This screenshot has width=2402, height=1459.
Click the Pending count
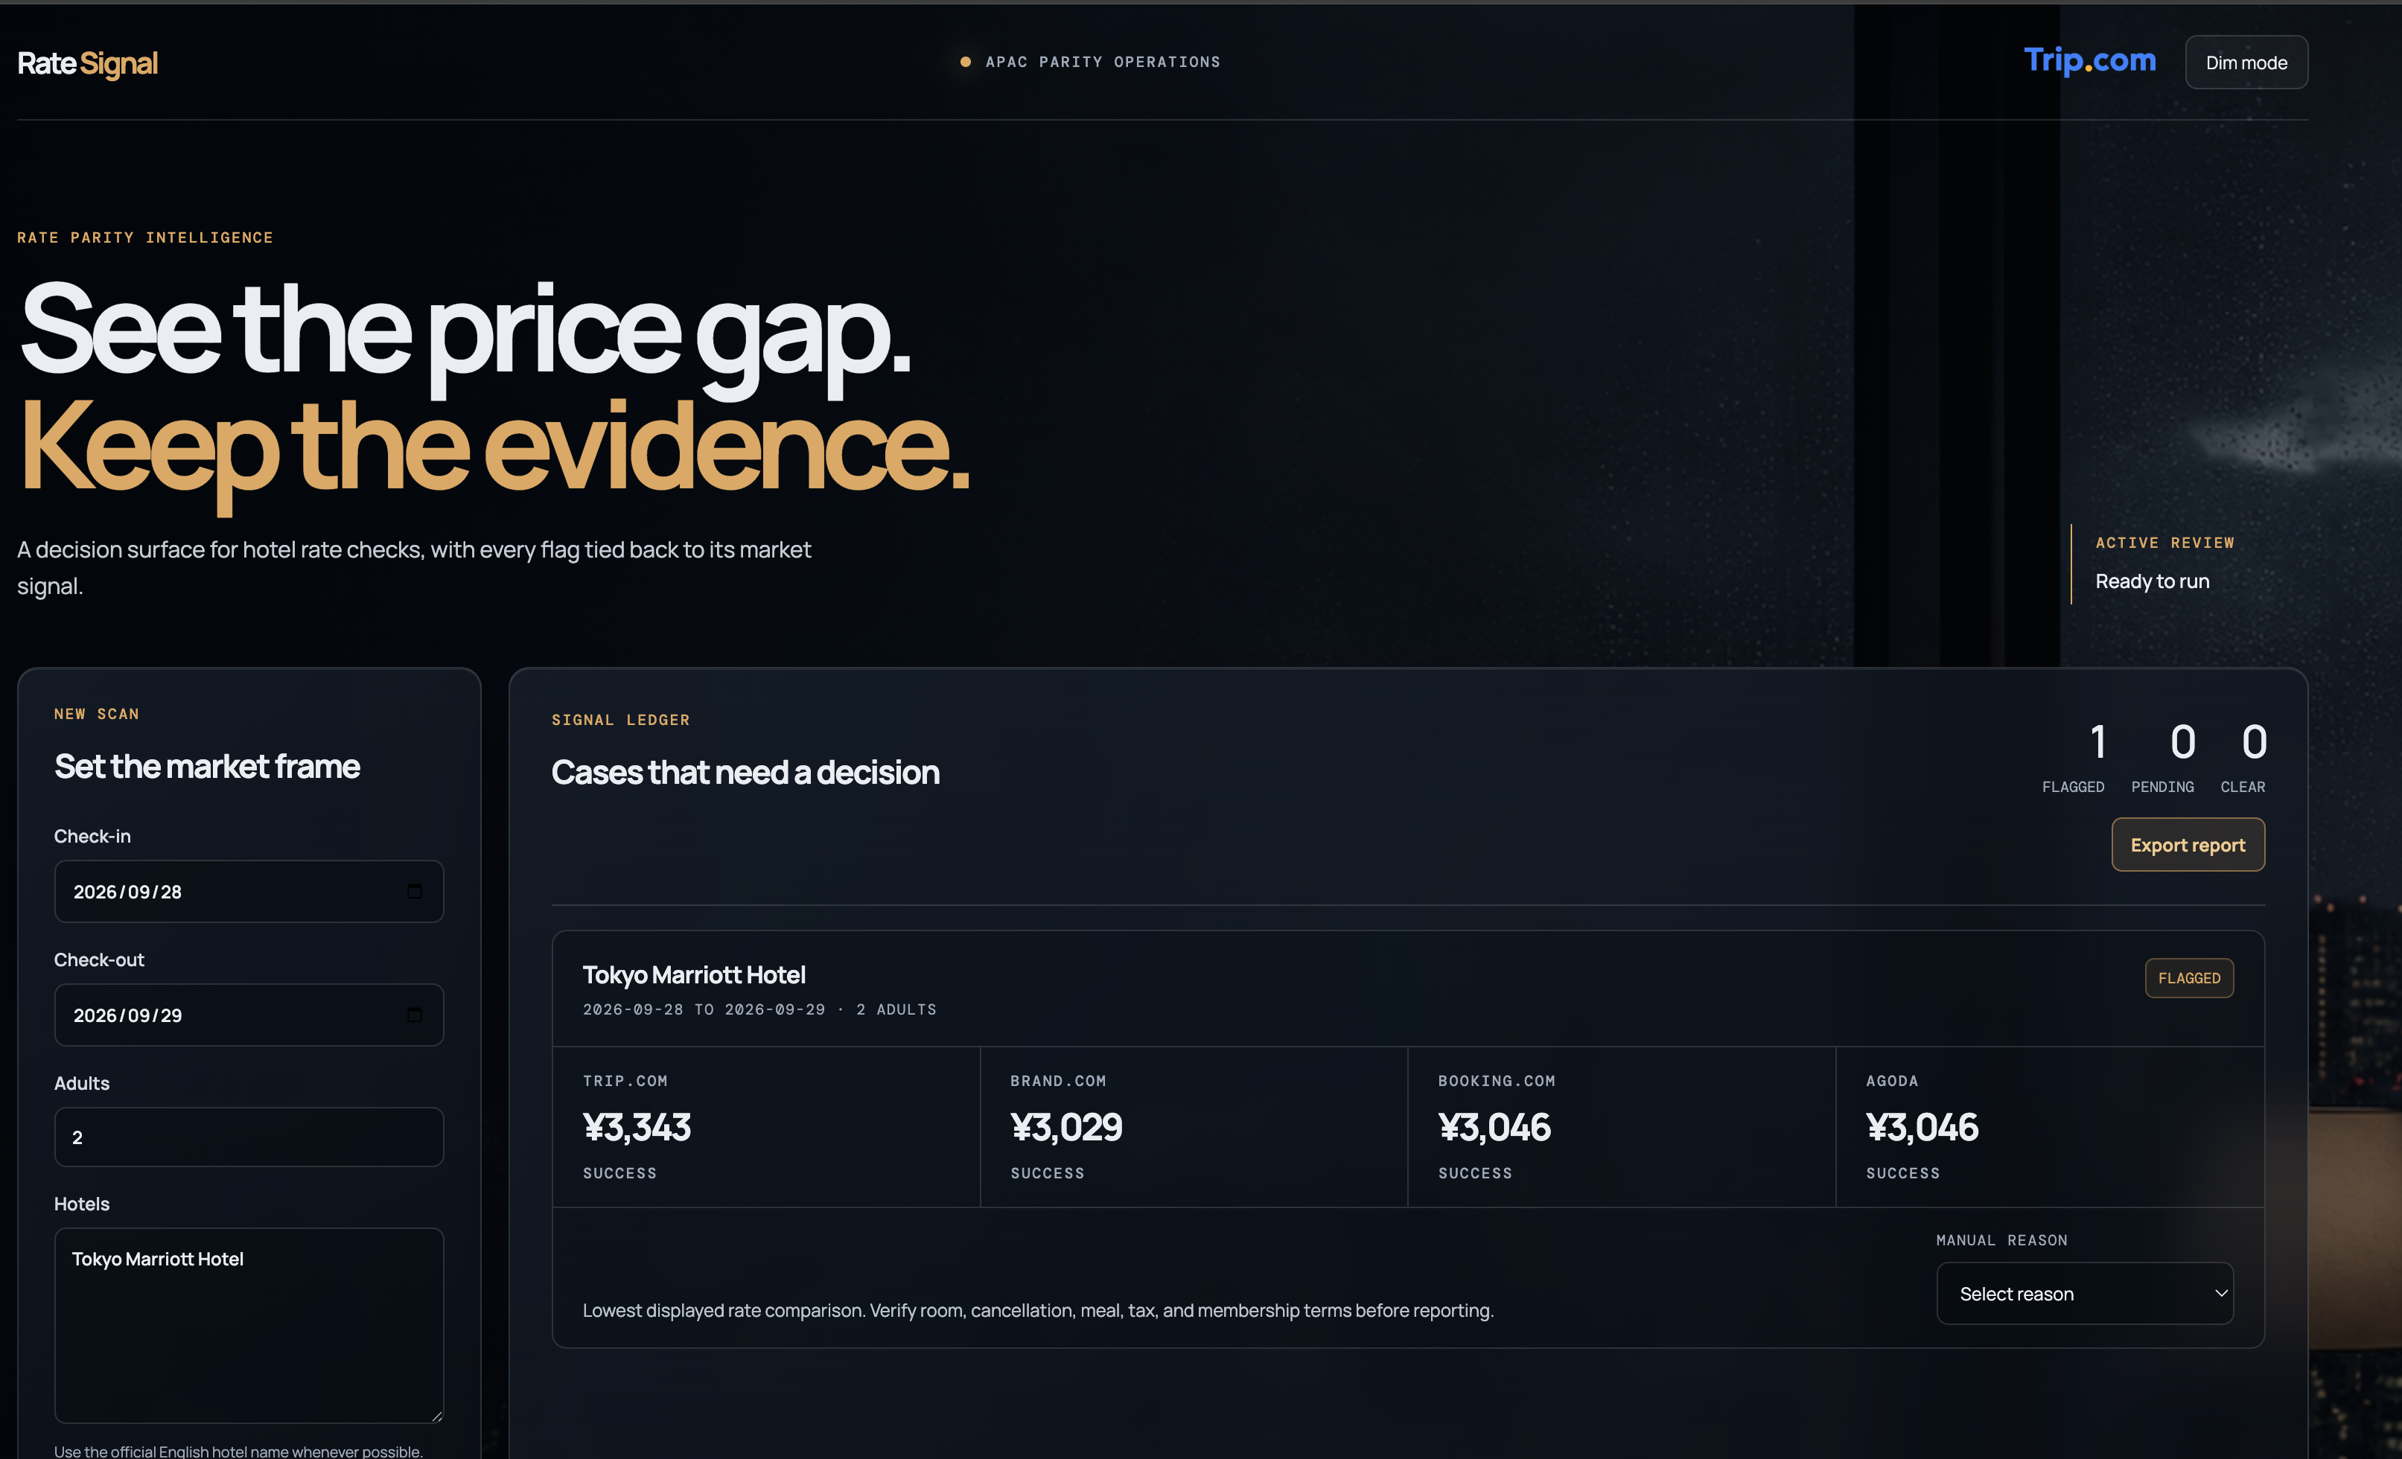[x=2182, y=743]
